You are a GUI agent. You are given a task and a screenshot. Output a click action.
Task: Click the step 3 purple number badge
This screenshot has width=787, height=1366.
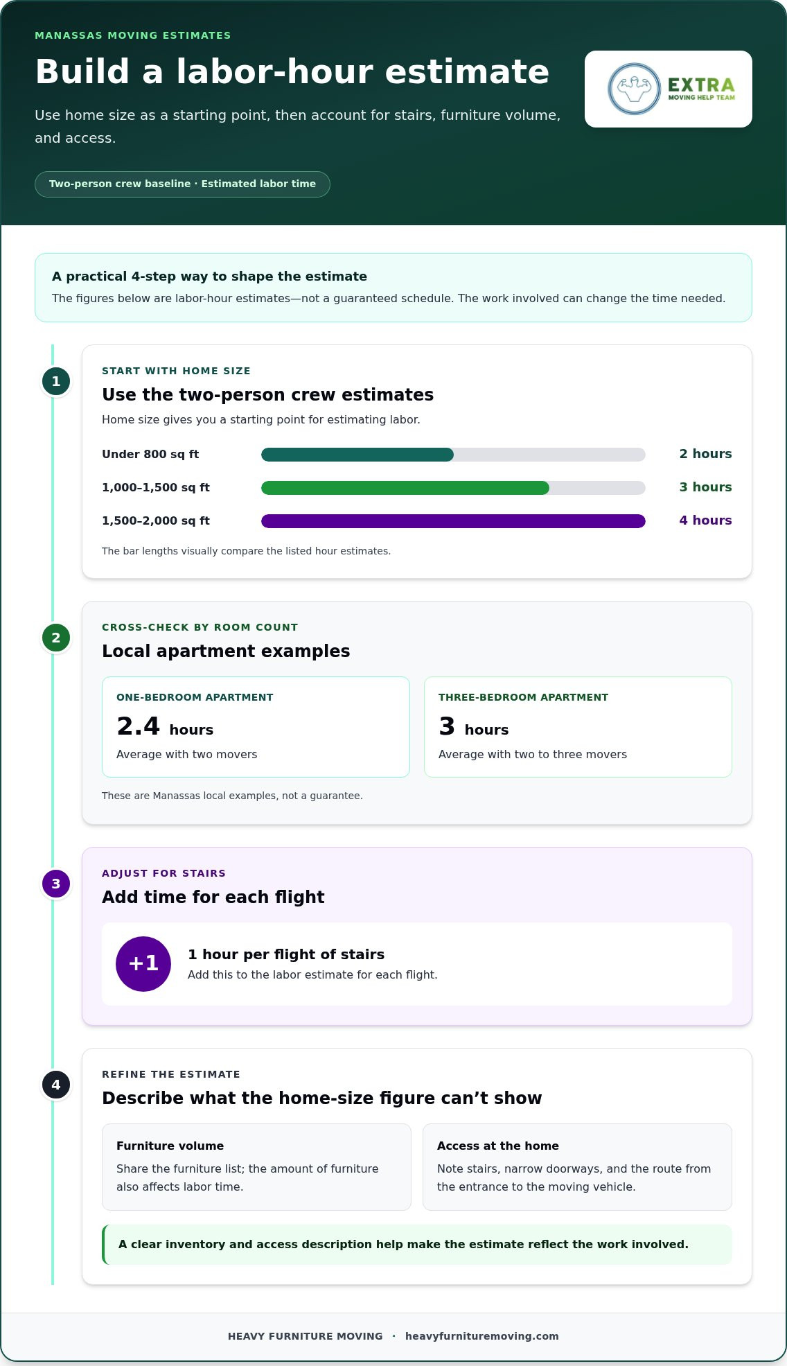click(x=56, y=884)
